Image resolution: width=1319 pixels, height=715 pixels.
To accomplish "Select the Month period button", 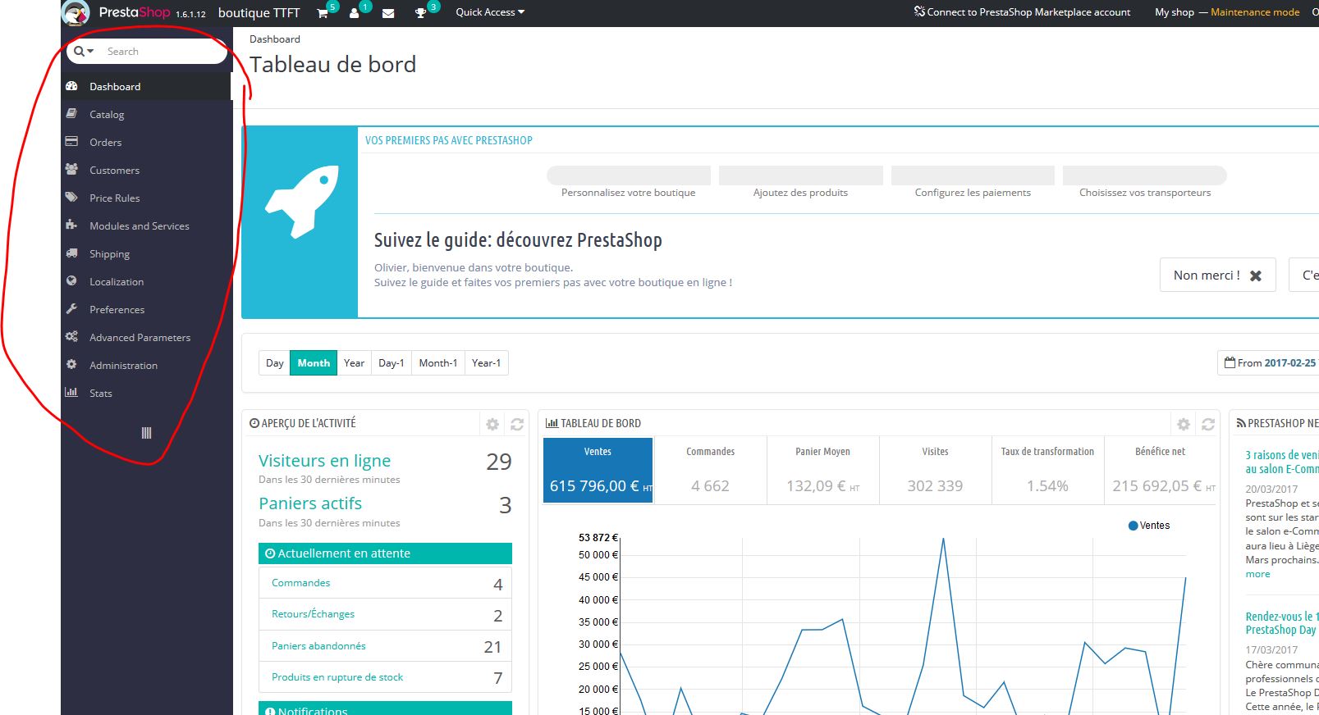I will pos(314,362).
